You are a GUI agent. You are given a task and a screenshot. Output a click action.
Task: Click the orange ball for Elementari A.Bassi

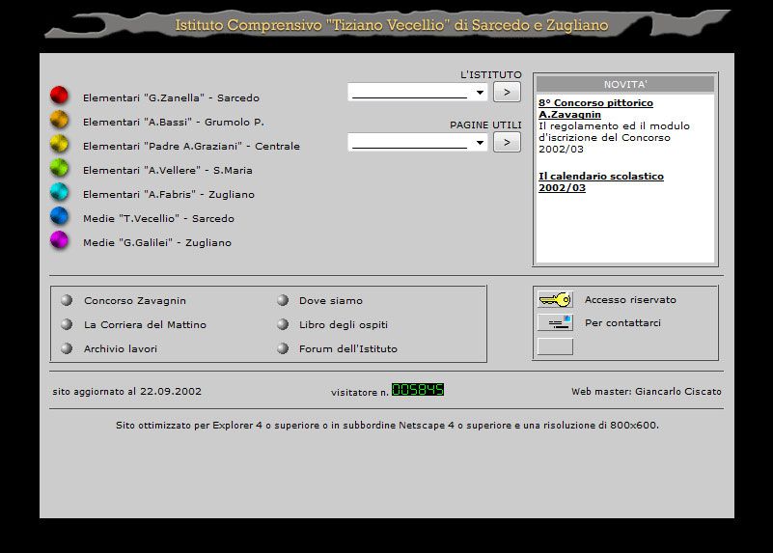click(59, 120)
